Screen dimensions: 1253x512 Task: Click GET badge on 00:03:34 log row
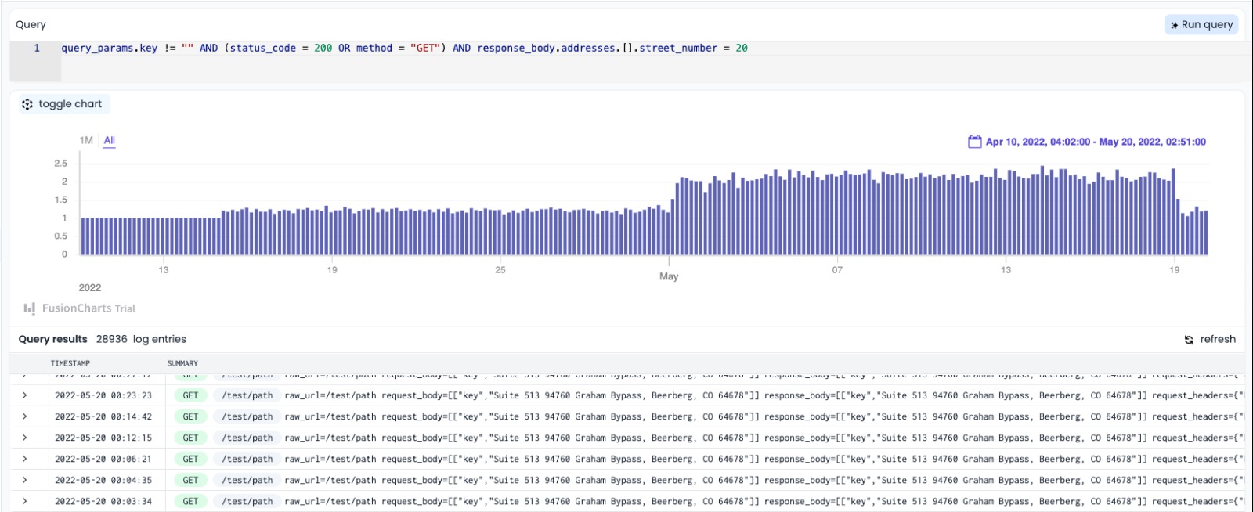[x=190, y=502]
